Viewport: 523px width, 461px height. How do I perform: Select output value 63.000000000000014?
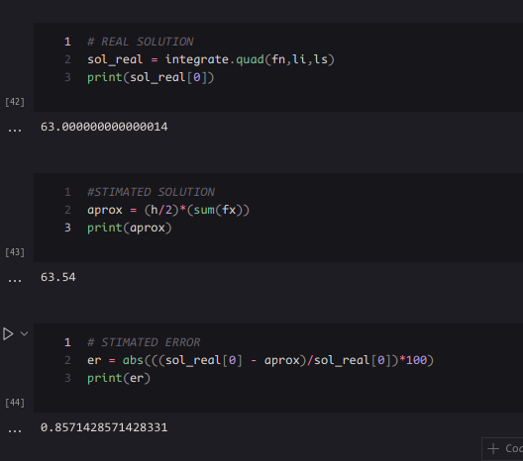click(x=104, y=127)
